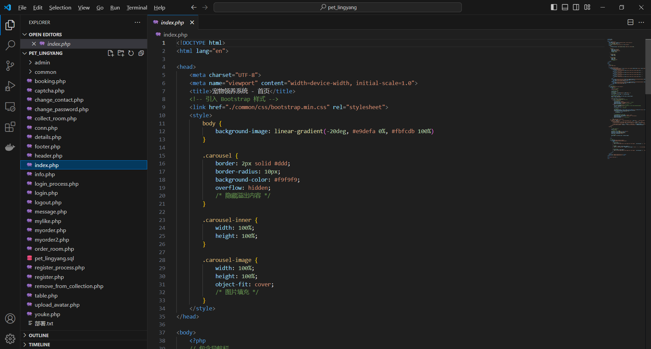Go back in navigation history
Screen dimensions: 651x349
tap(194, 7)
